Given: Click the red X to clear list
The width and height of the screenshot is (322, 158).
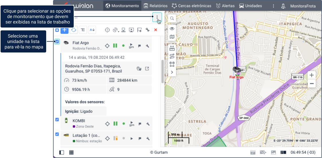Looking at the screenshot, I should coord(155,30).
